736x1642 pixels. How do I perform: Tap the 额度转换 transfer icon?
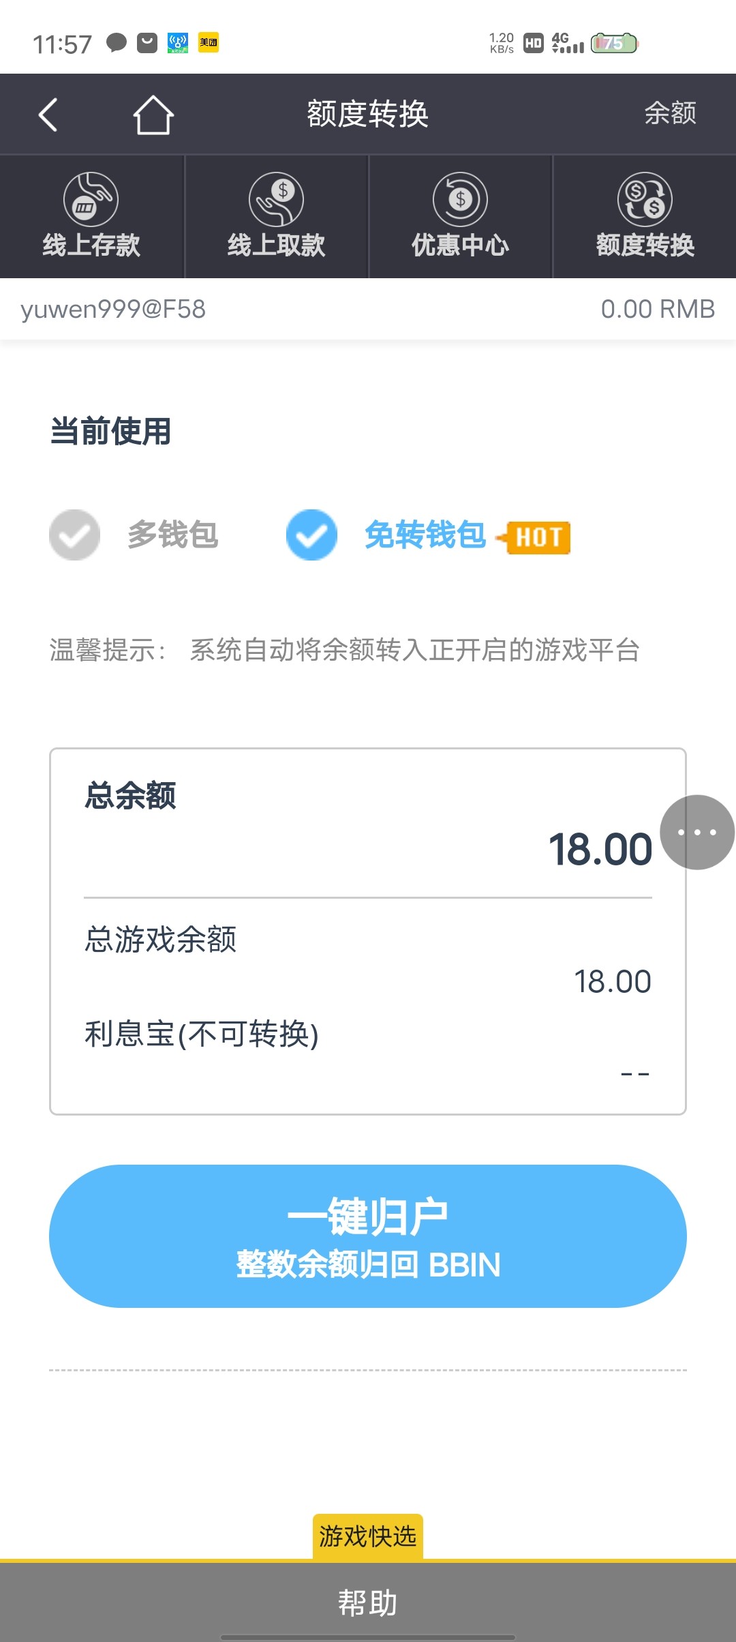point(645,199)
